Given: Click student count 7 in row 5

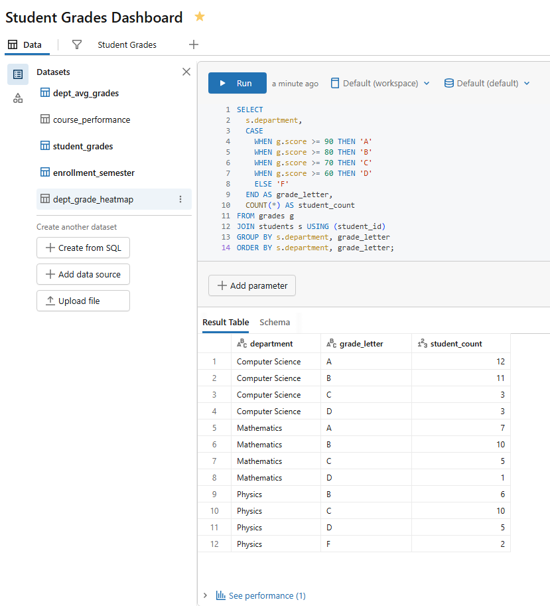Looking at the screenshot, I should [461, 428].
